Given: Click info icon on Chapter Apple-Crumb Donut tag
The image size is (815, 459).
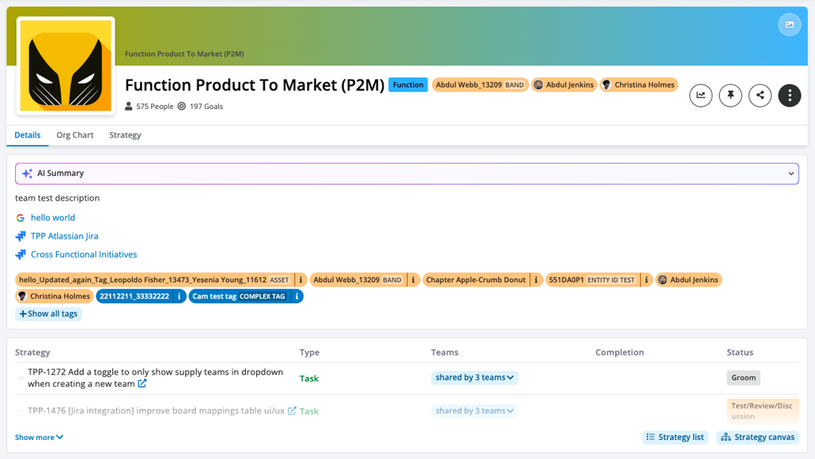Looking at the screenshot, I should [x=536, y=280].
